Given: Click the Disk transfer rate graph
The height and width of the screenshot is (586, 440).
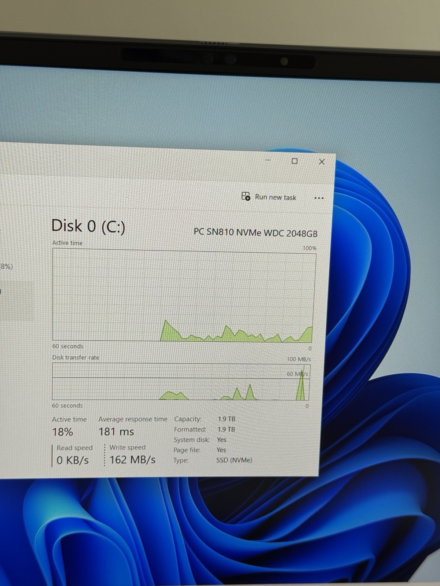Looking at the screenshot, I should [x=181, y=382].
